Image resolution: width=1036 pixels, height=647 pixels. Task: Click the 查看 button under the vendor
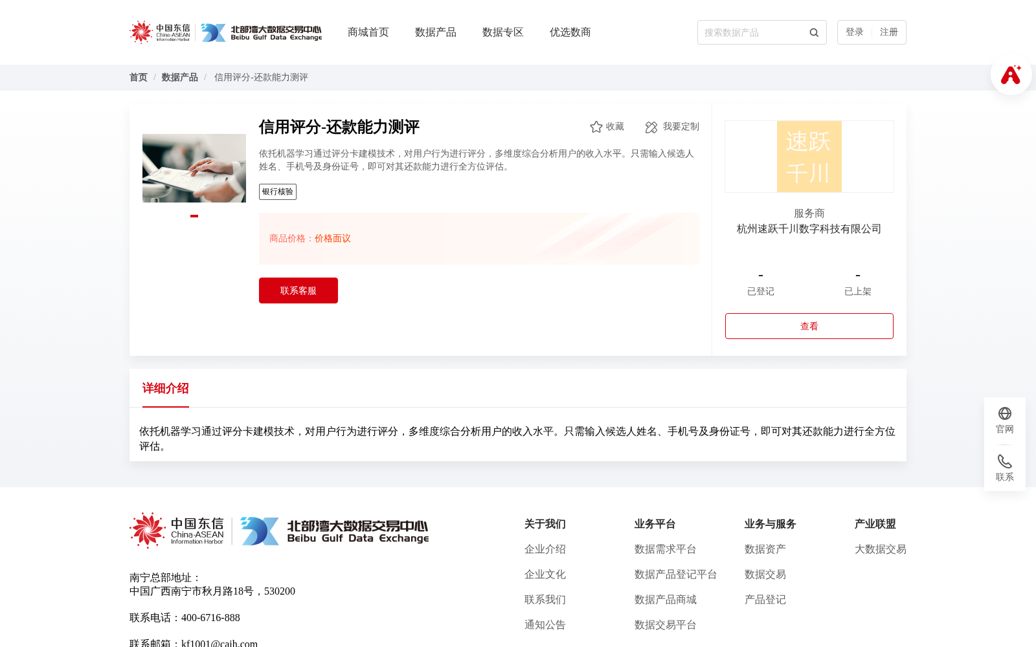coord(809,326)
